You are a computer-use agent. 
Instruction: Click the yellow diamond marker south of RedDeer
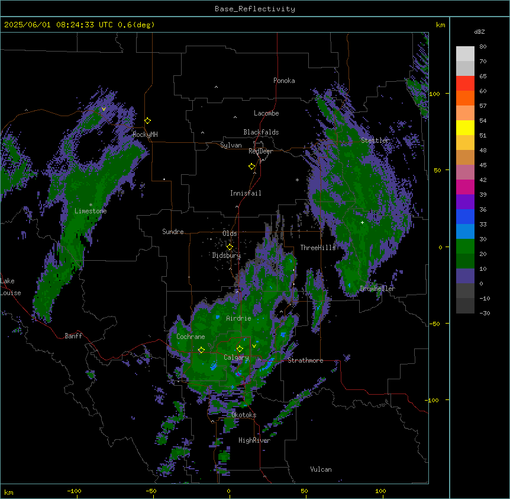(252, 167)
